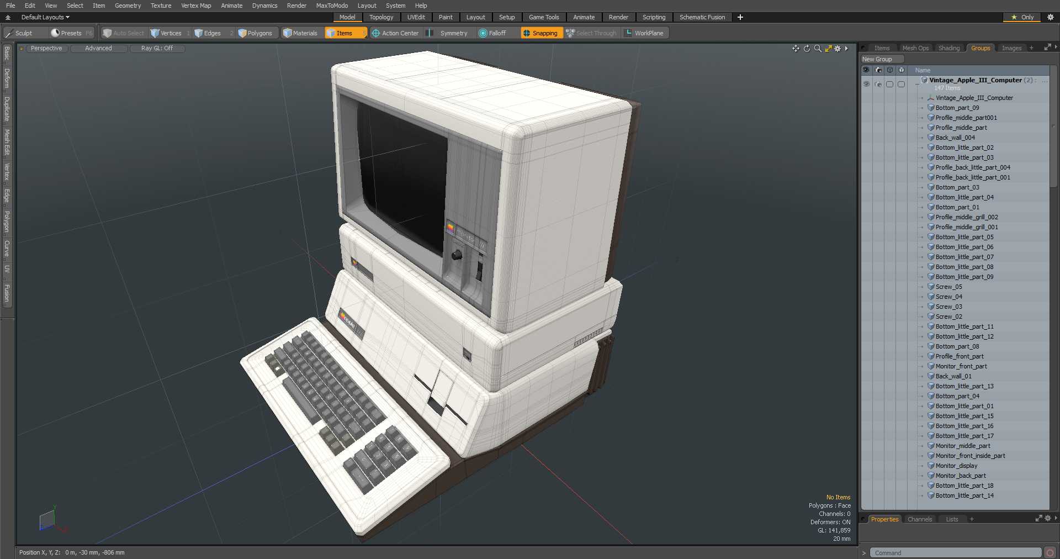
Task: Open the Ray GL: Off dropdown
Action: coord(157,49)
